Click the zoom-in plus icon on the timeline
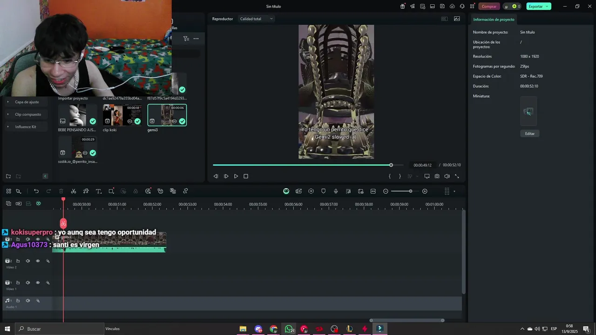596x335 pixels. click(425, 191)
